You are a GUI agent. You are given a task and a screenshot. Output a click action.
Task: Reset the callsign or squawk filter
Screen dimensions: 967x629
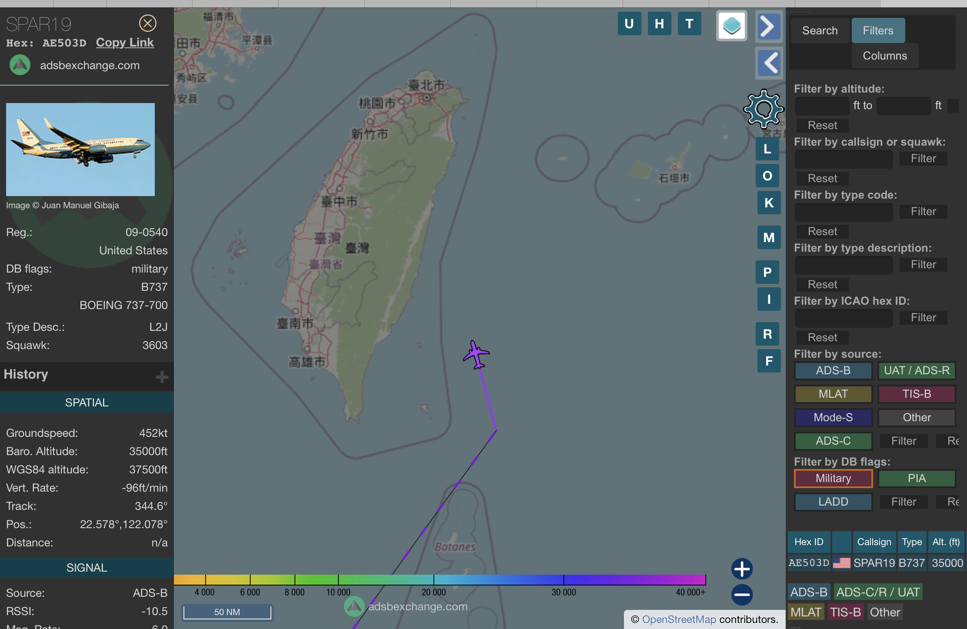point(822,179)
